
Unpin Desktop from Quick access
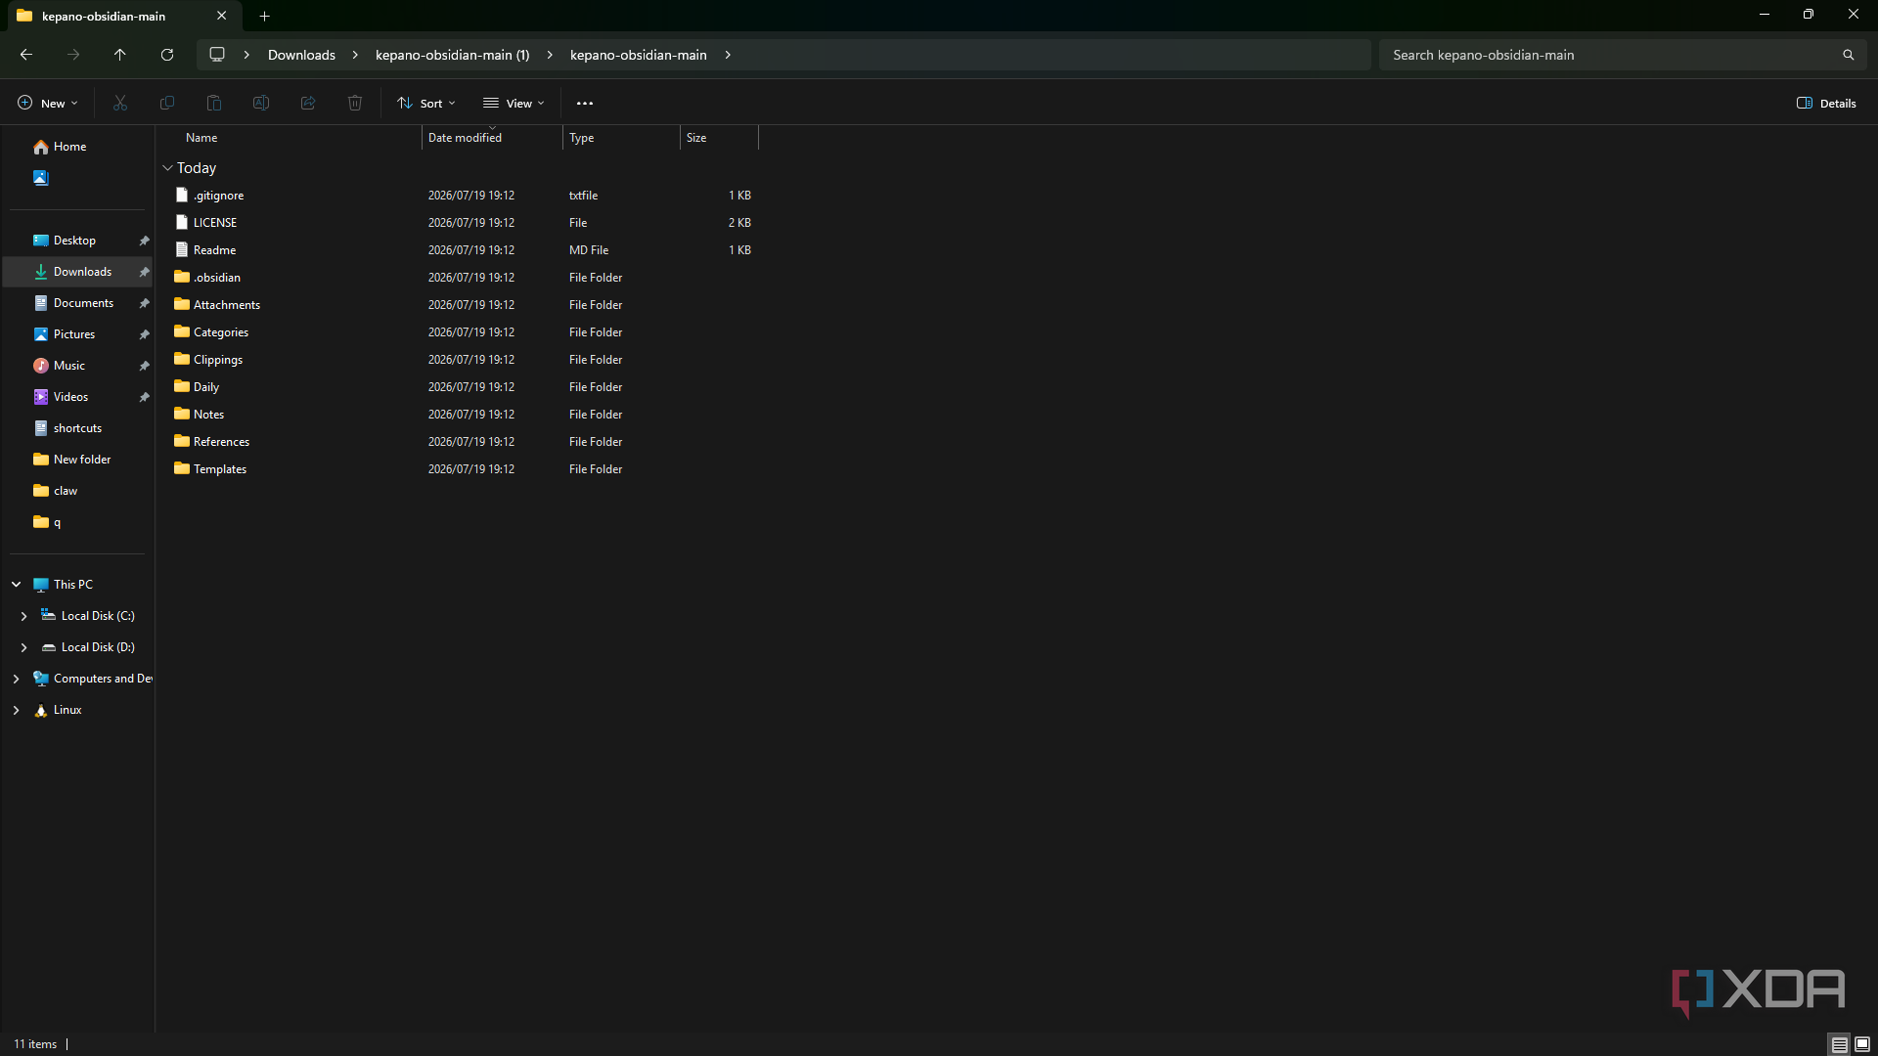coord(144,241)
